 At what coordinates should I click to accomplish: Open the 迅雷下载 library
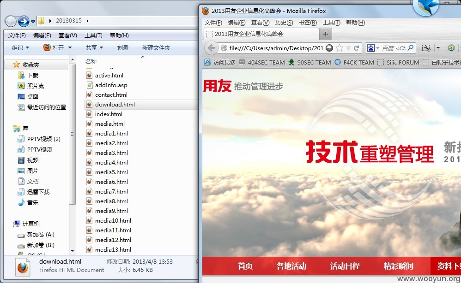[34, 192]
